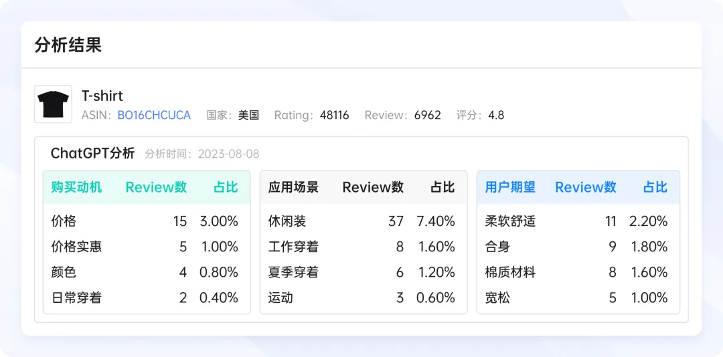Select the country value 美国
Image resolution: width=723 pixels, height=357 pixels.
coord(248,115)
